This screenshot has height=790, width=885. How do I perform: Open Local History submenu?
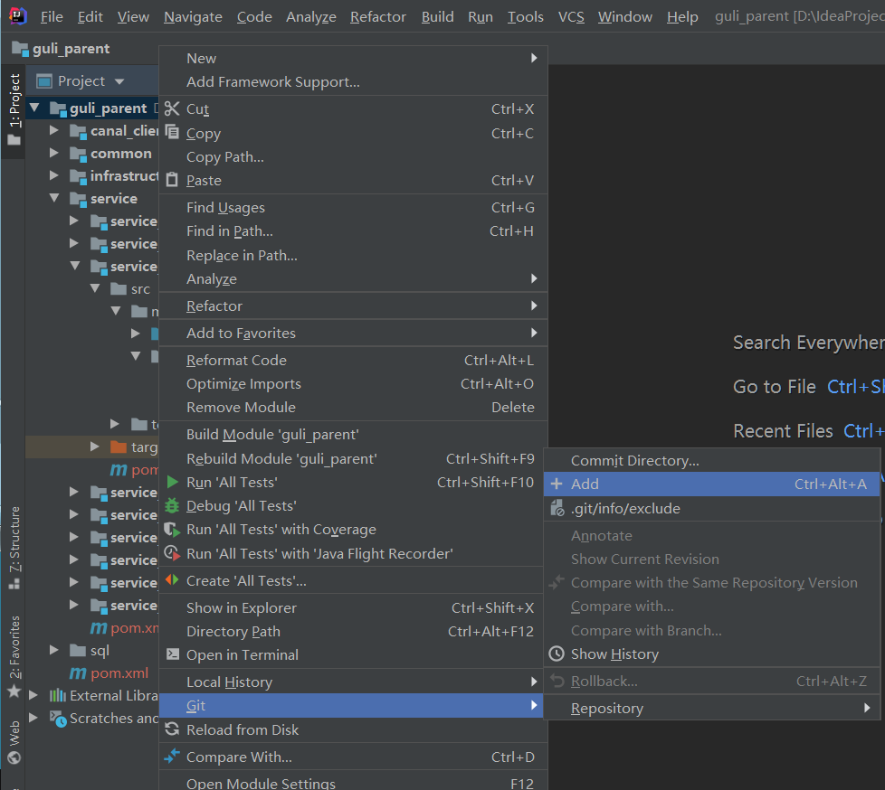(x=353, y=682)
